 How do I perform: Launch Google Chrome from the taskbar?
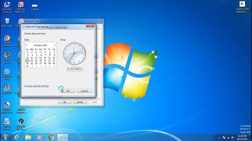pyautogui.click(x=51, y=137)
